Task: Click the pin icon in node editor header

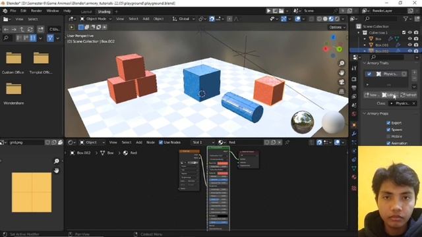Action: pos(287,142)
